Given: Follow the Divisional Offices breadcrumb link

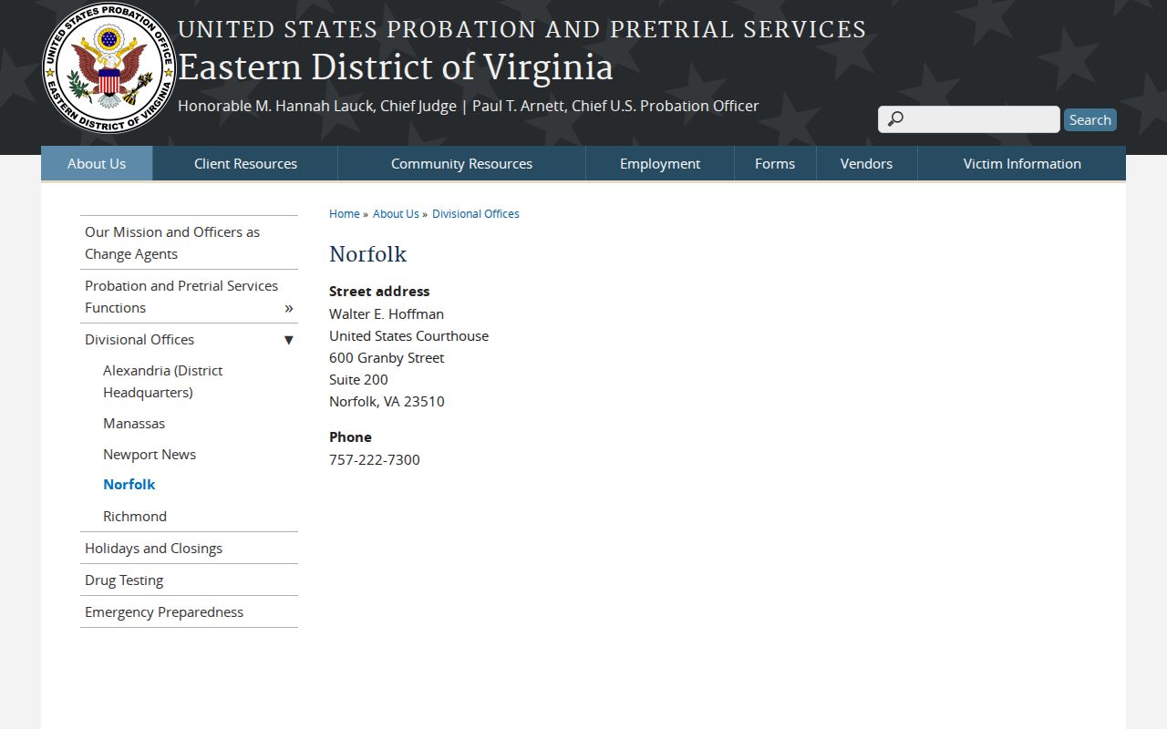Looking at the screenshot, I should [x=476, y=214].
